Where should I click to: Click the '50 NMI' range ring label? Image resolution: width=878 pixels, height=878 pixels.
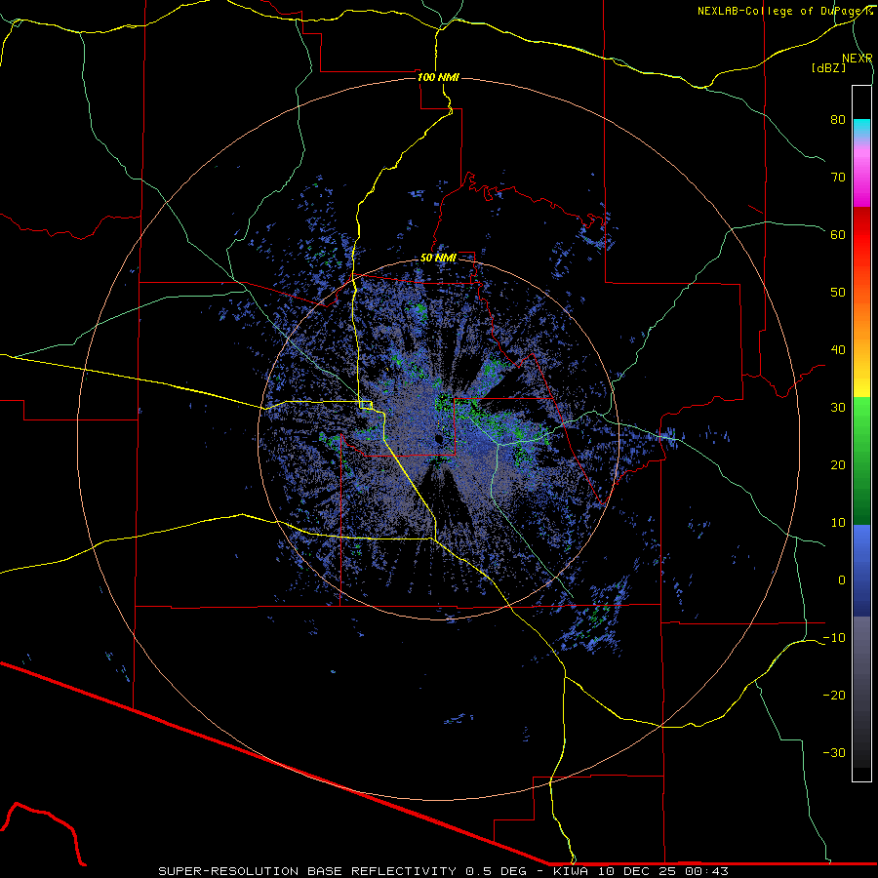coord(438,259)
